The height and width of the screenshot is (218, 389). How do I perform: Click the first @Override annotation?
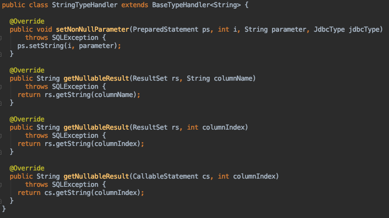pyautogui.click(x=27, y=21)
